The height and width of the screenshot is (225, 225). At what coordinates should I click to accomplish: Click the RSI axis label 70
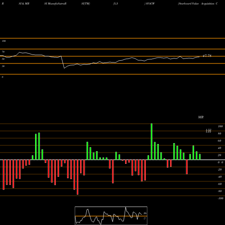click(x=3, y=52)
